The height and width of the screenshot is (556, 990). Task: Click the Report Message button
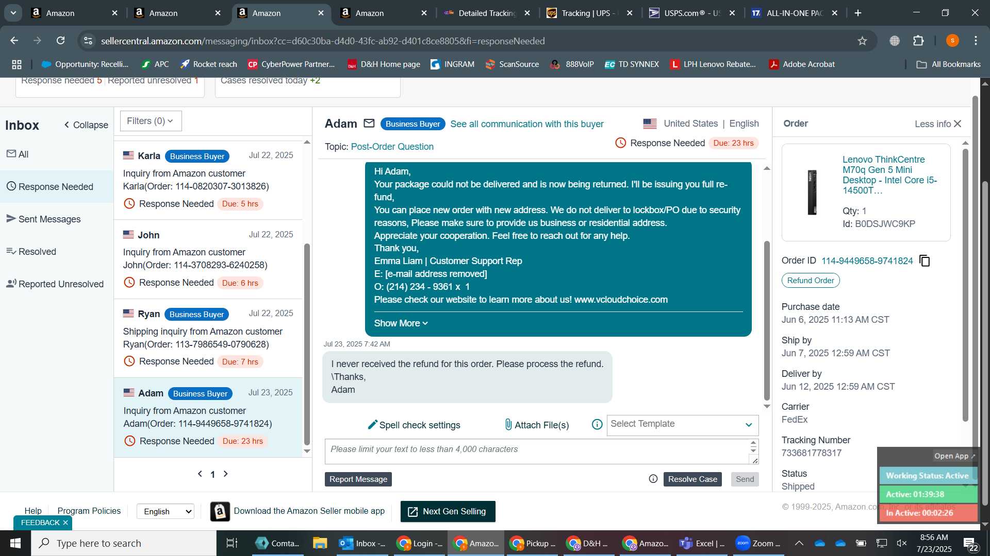[358, 479]
